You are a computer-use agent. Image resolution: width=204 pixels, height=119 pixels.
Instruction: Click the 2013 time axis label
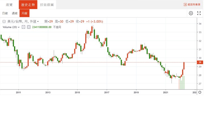pos(48,92)
